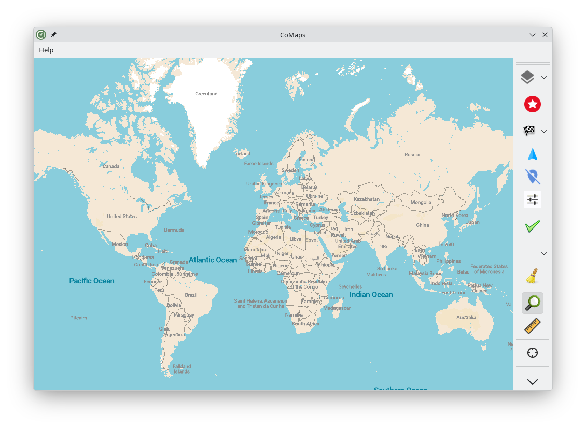The height and width of the screenshot is (430, 586).
Task: Click the Russia label on map
Action: tap(412, 155)
